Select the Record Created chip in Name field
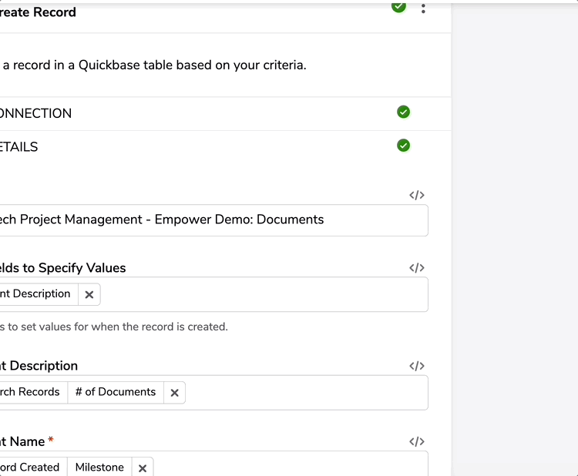 33,468
